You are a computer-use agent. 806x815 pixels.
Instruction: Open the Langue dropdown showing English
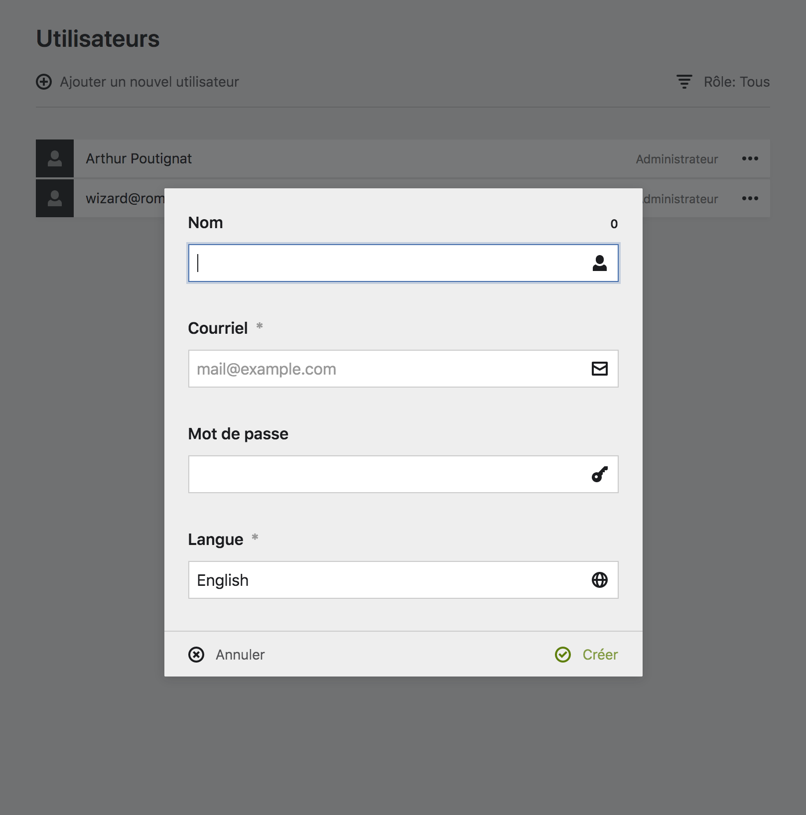pos(389,580)
